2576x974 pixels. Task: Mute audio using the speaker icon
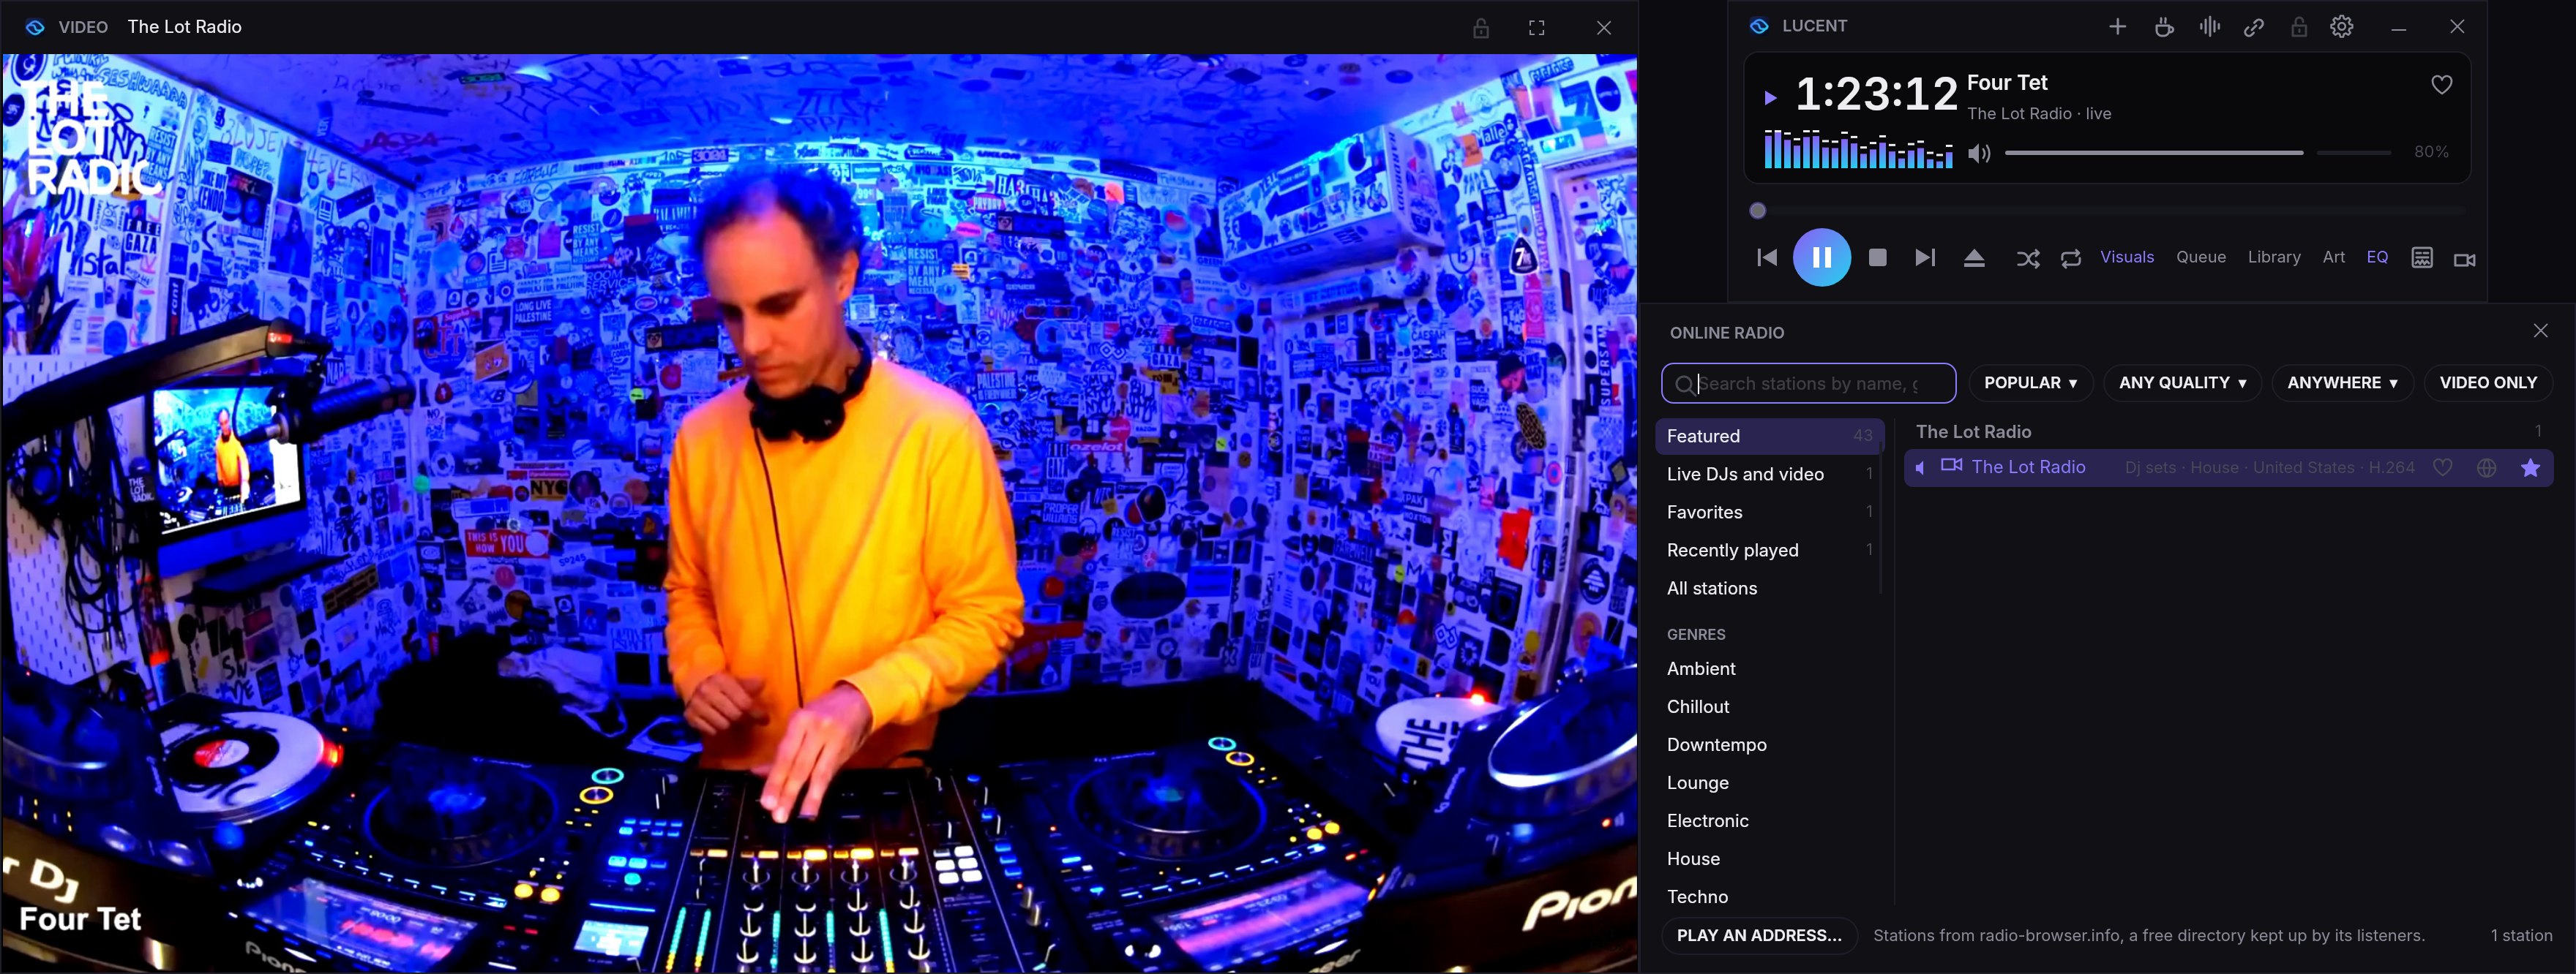click(x=1979, y=153)
